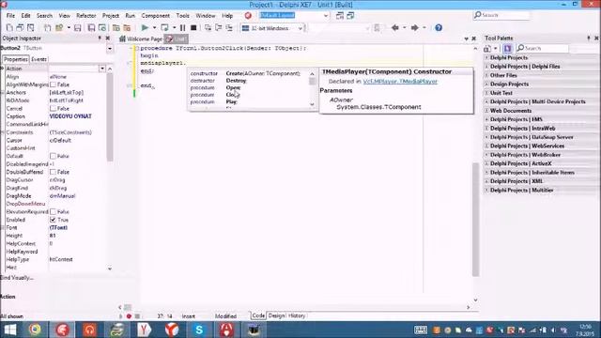Click the Forward navigation arrow icon

coord(415,27)
